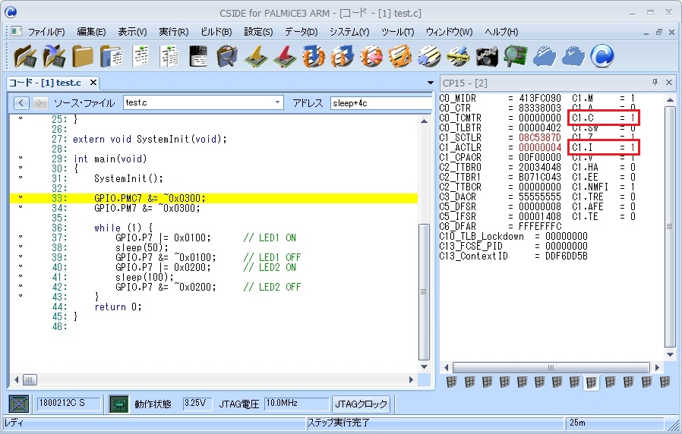Click the green chip 動作状態 status icon
The image size is (682, 434).
(118, 404)
